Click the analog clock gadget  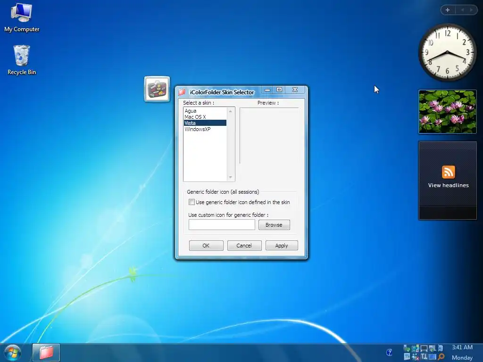pos(448,52)
